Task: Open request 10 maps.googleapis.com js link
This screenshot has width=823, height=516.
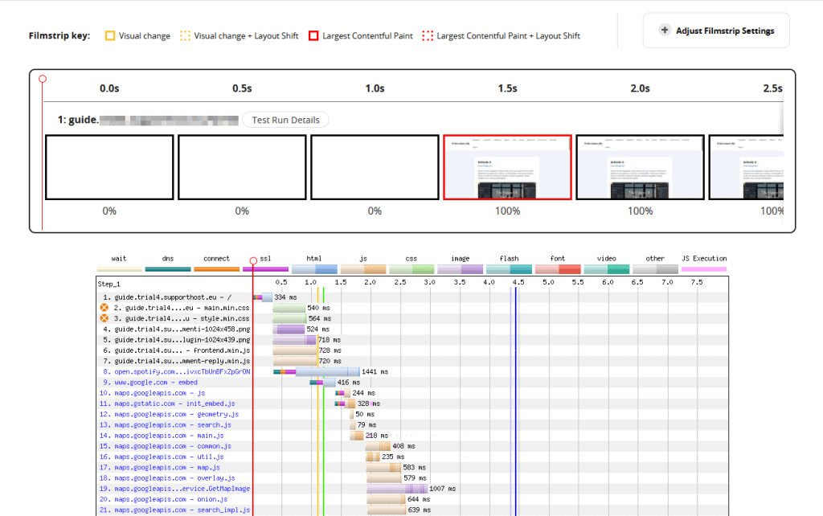Action: click(x=152, y=393)
